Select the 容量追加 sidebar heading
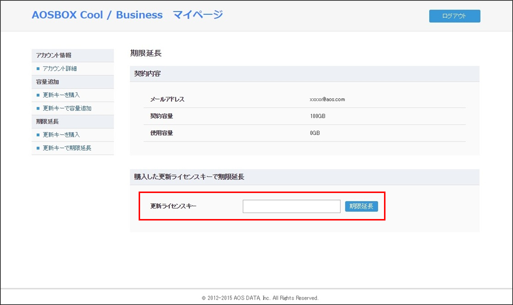 point(73,82)
